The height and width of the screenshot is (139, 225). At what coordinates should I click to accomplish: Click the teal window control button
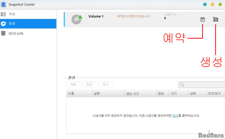(205, 4)
